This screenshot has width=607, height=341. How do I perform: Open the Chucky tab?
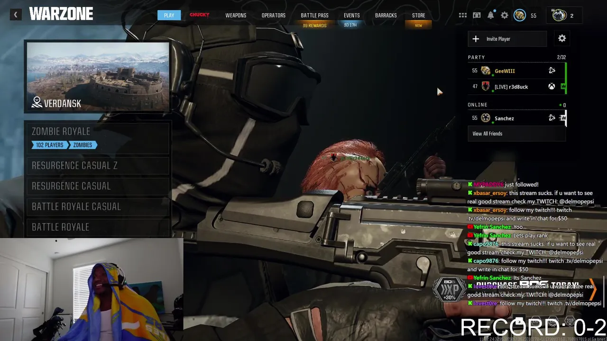coord(200,15)
